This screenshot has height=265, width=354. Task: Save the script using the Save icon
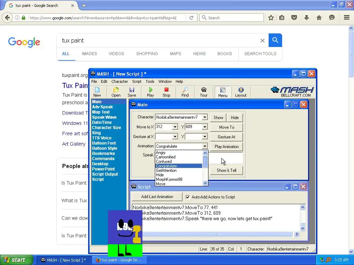coord(132,92)
